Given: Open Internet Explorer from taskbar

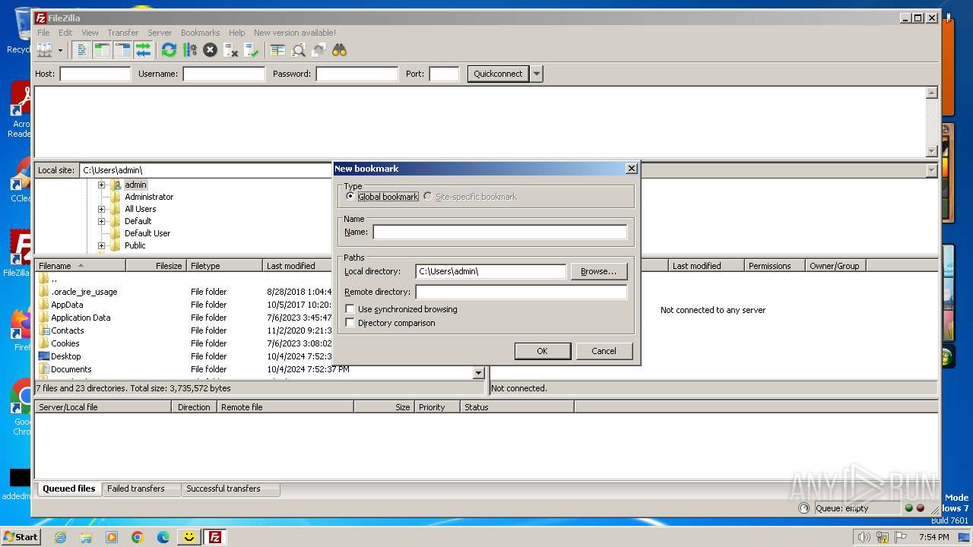Looking at the screenshot, I should tap(60, 537).
